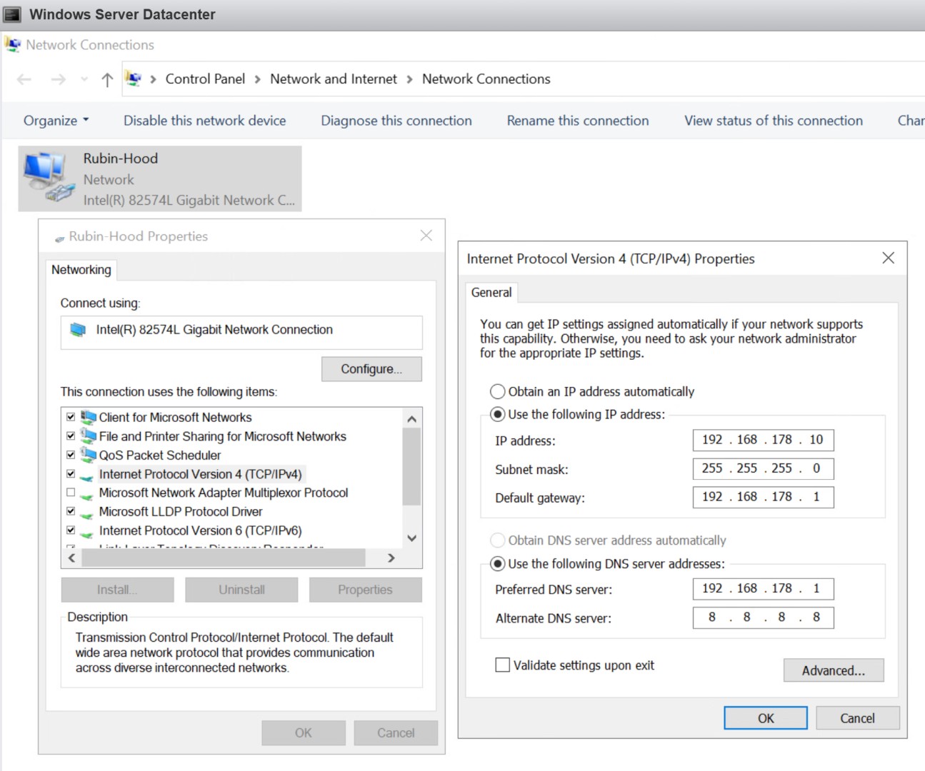This screenshot has height=771, width=925.
Task: Toggle Internet Protocol Version 4 checkbox
Action: [71, 473]
